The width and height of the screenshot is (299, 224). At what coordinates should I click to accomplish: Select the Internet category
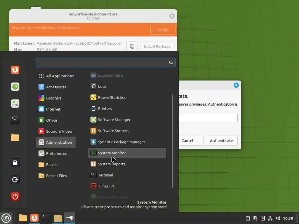(56, 109)
